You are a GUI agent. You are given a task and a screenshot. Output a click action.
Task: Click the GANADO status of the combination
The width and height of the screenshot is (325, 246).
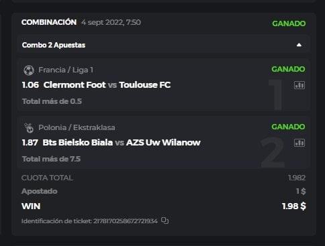point(289,23)
